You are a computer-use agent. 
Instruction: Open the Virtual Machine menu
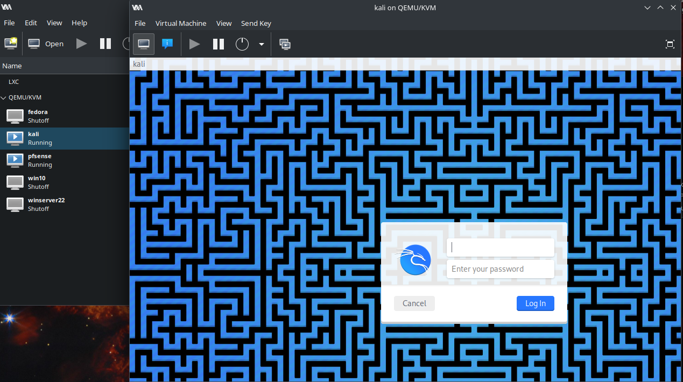[x=181, y=23]
